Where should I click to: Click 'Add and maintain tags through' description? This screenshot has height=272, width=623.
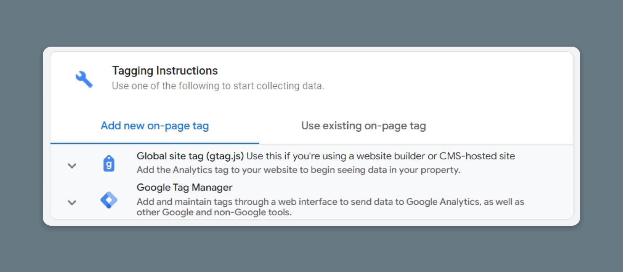point(202,202)
